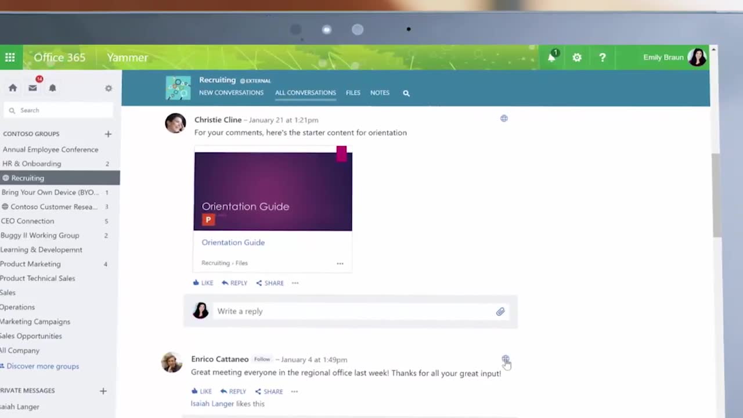Like Enrico Cattaneo's post

(201, 392)
